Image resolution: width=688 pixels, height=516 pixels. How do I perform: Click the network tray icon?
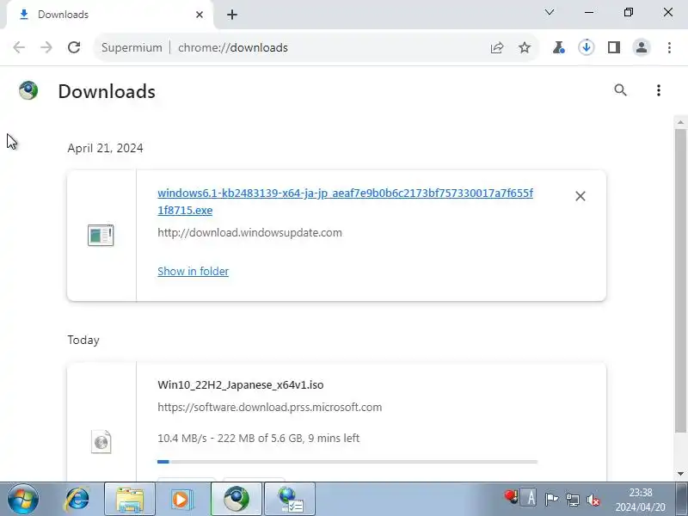point(573,500)
